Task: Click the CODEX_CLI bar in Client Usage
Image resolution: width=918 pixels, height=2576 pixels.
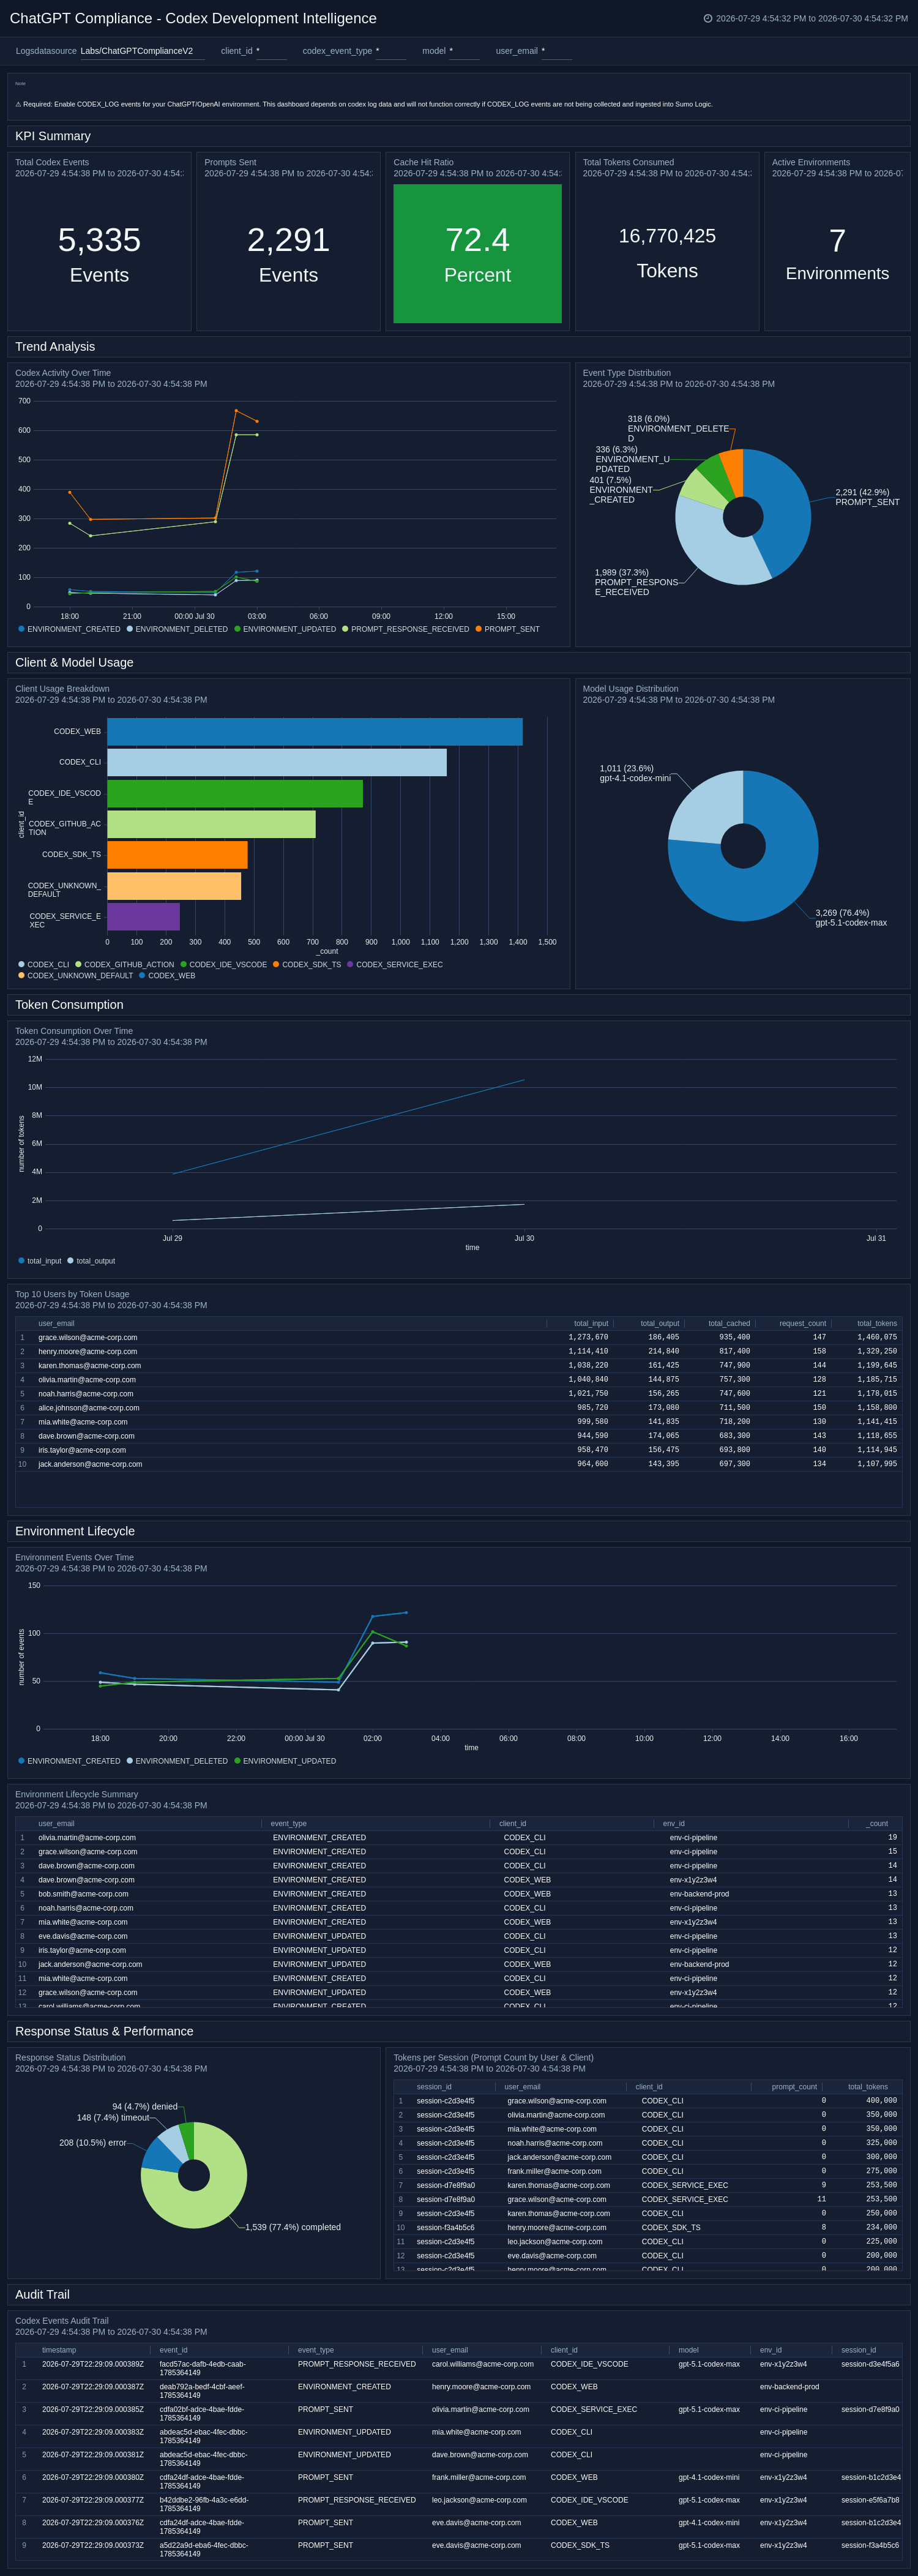Action: coord(277,762)
